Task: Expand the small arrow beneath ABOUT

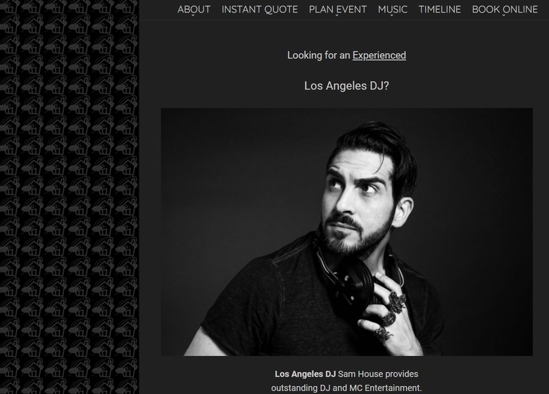Action: click(x=193, y=15)
